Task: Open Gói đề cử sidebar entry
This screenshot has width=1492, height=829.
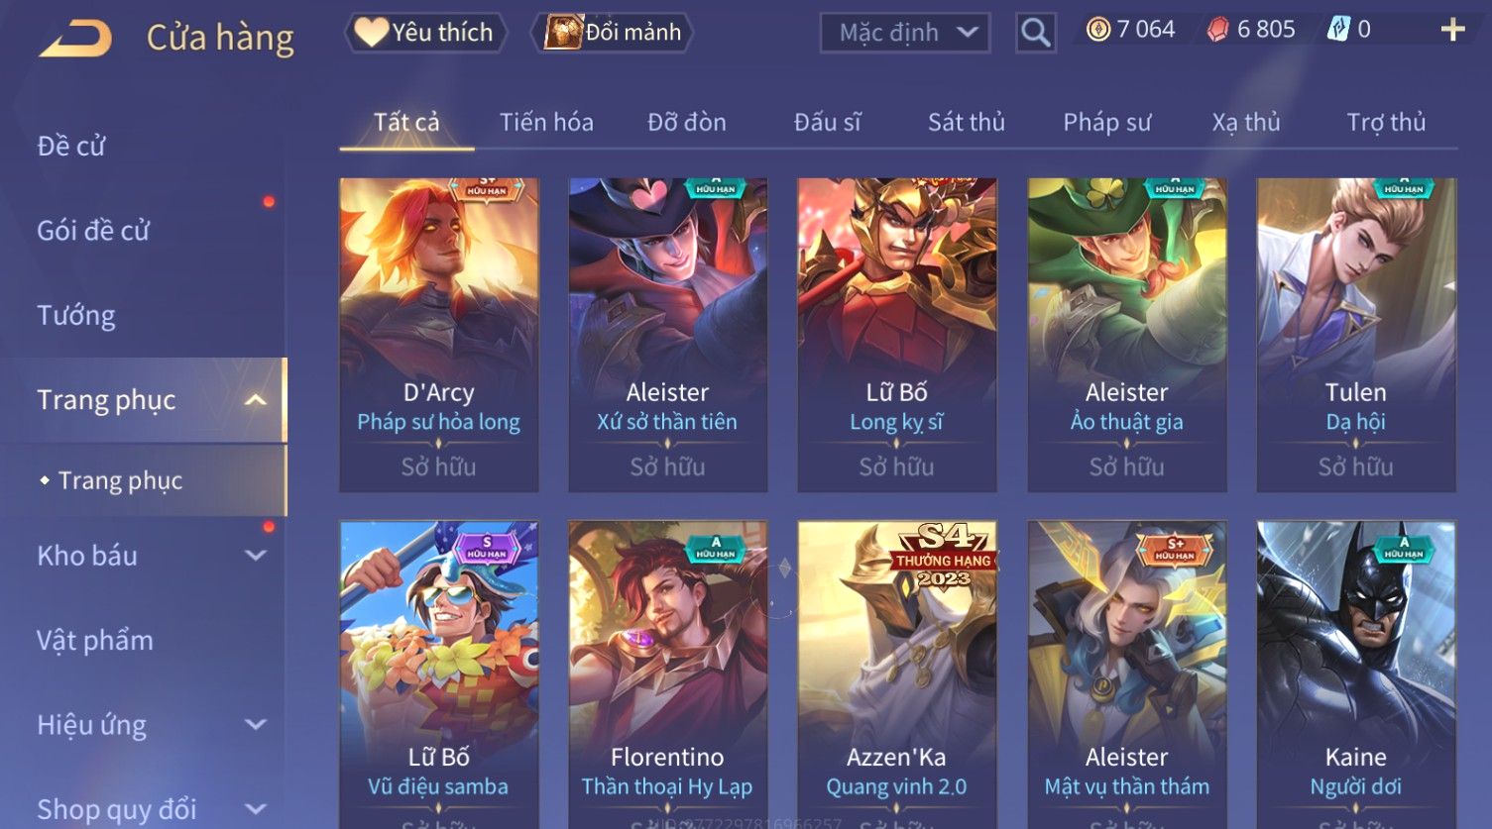Action: click(x=93, y=231)
